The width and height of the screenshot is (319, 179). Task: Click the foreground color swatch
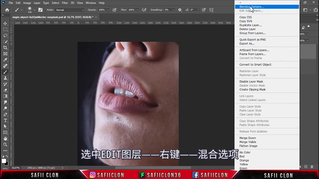pos(3,161)
